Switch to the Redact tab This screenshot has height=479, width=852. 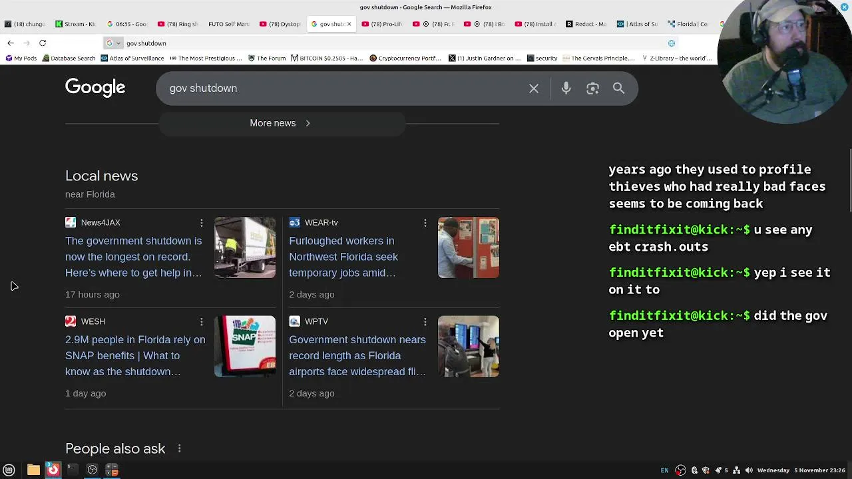point(586,24)
